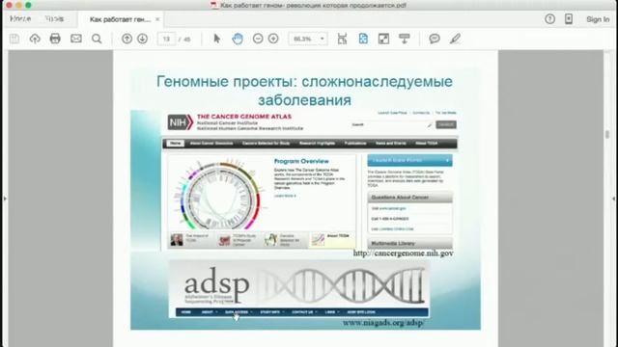Click the mobile link device icon
Image resolution: width=618 pixels, height=347 pixels.
pyautogui.click(x=569, y=19)
